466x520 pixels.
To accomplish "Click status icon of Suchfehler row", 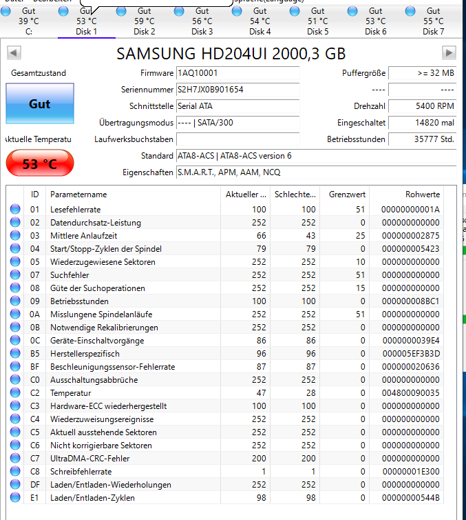I will [15, 274].
